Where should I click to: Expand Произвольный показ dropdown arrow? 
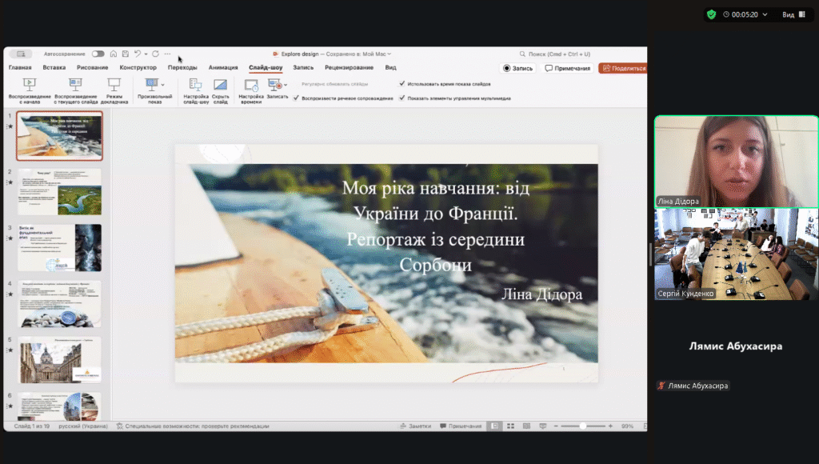(x=163, y=85)
